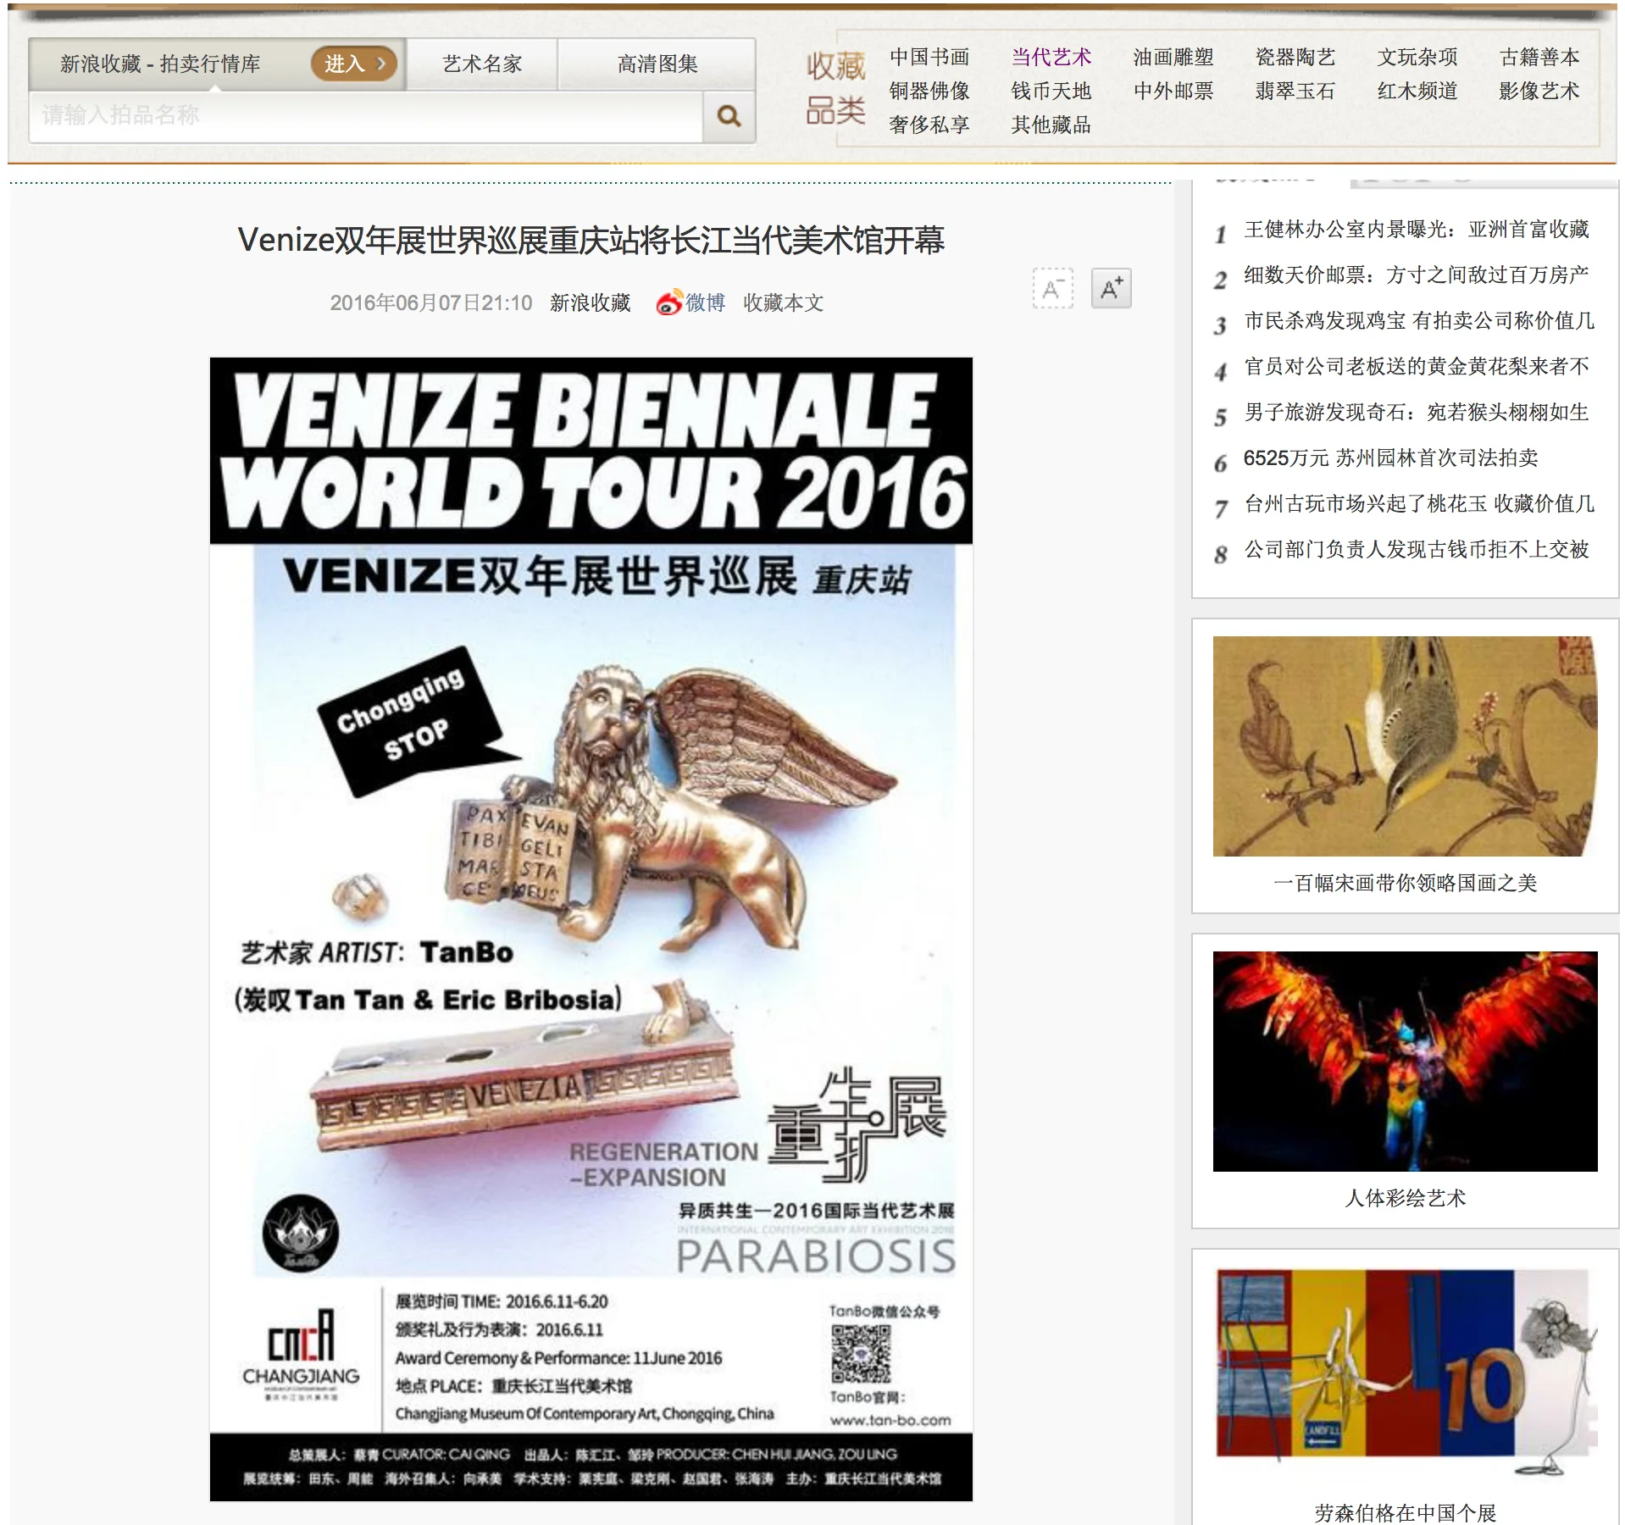1625x1525 pixels.
Task: Open 中外邮票 category
Action: (1173, 91)
